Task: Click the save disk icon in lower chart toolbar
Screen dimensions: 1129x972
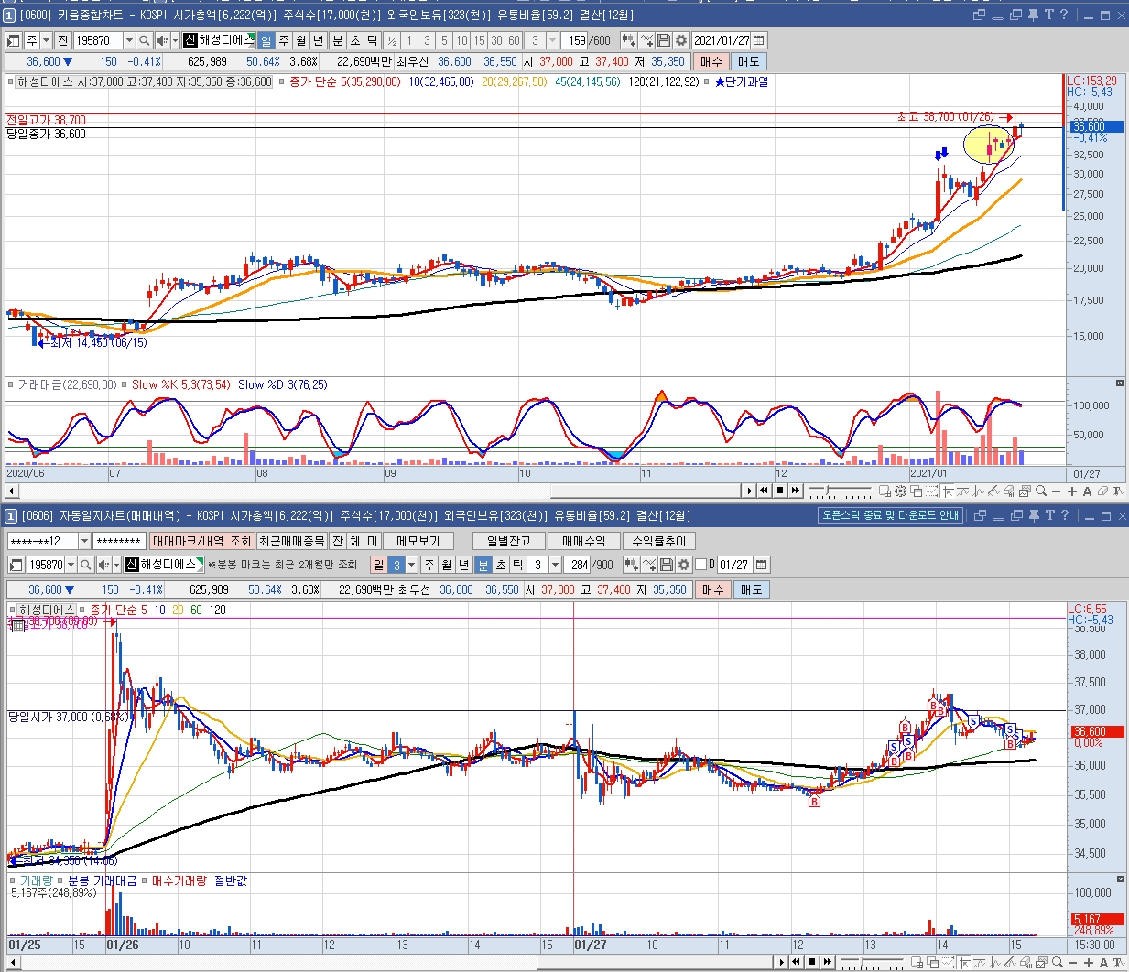Action: point(667,565)
